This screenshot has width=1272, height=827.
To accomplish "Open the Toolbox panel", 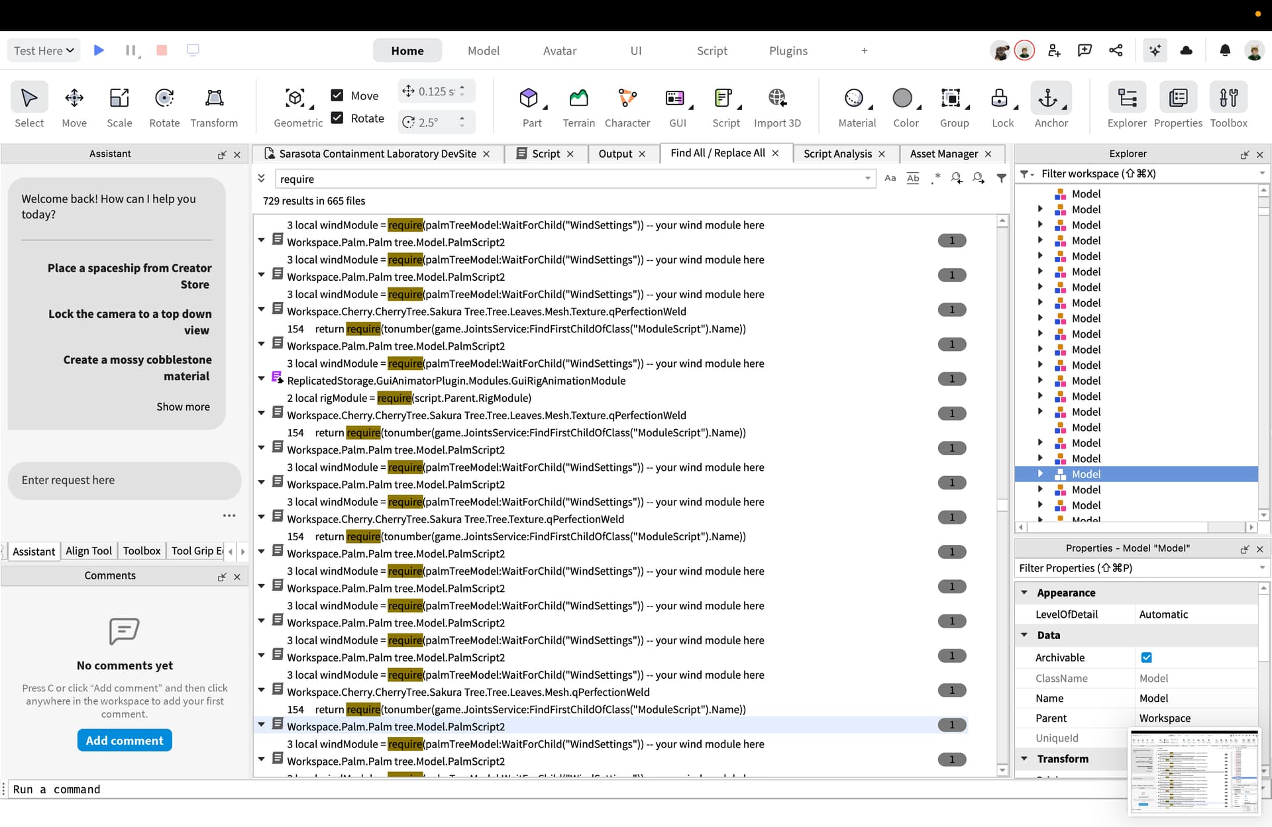I will point(1229,106).
